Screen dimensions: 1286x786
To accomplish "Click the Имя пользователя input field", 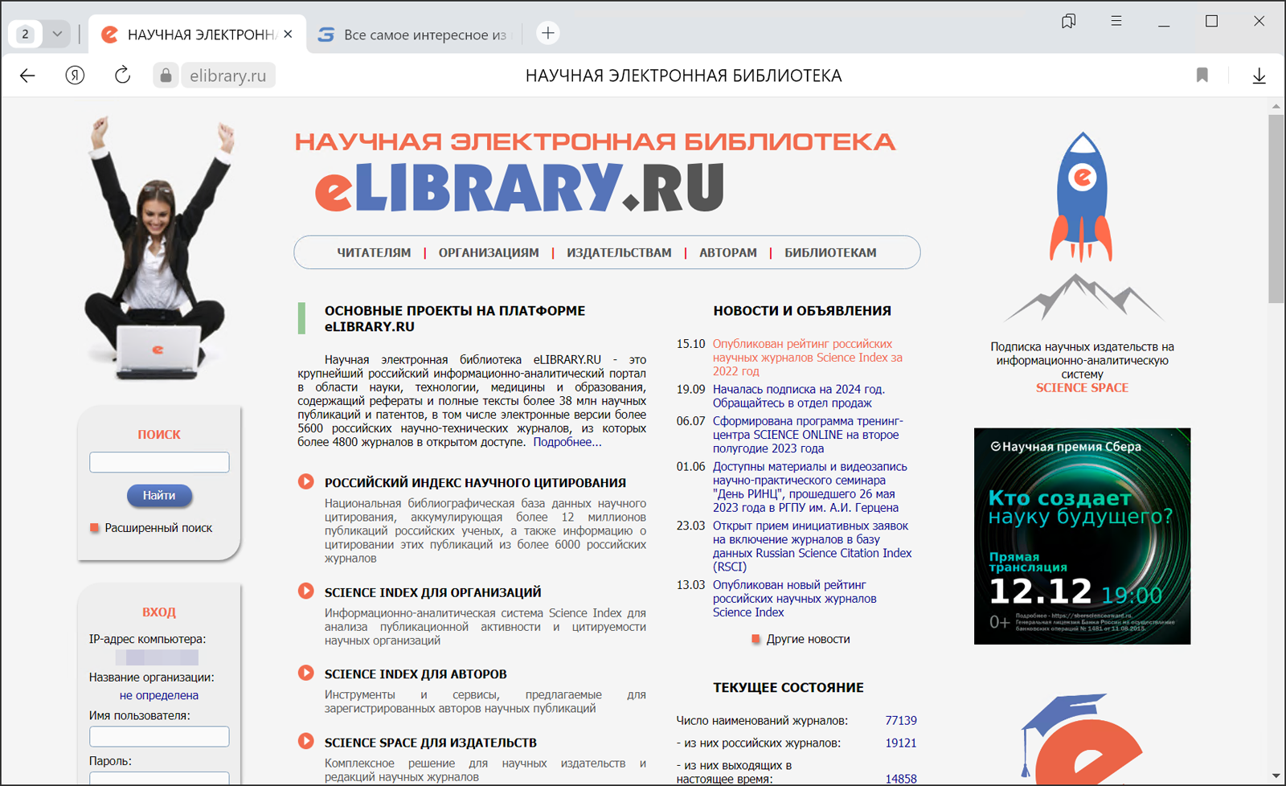I will (x=159, y=736).
